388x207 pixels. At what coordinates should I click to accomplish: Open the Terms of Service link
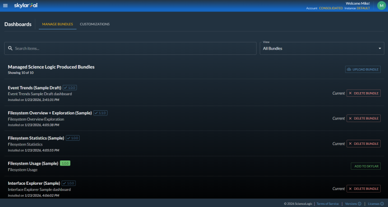329,203
